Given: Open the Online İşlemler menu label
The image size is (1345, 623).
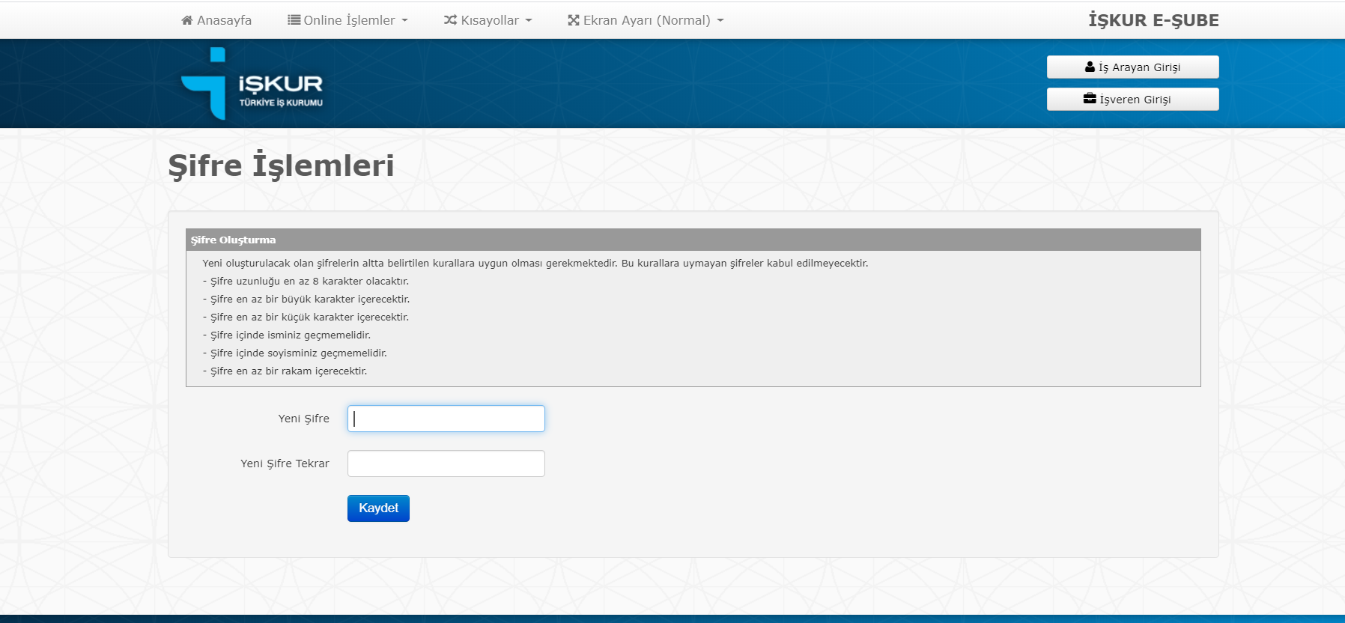Looking at the screenshot, I should (349, 20).
